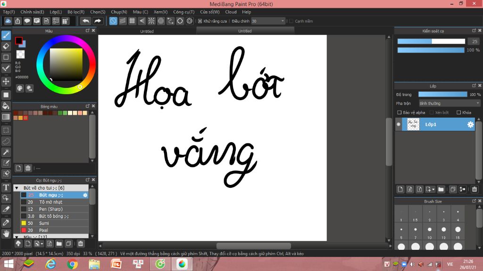
Task: Click palette icon under the color swatches
Action: tap(20, 88)
